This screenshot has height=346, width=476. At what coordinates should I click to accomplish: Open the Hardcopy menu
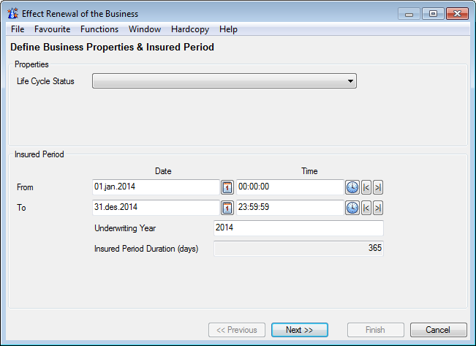[189, 29]
